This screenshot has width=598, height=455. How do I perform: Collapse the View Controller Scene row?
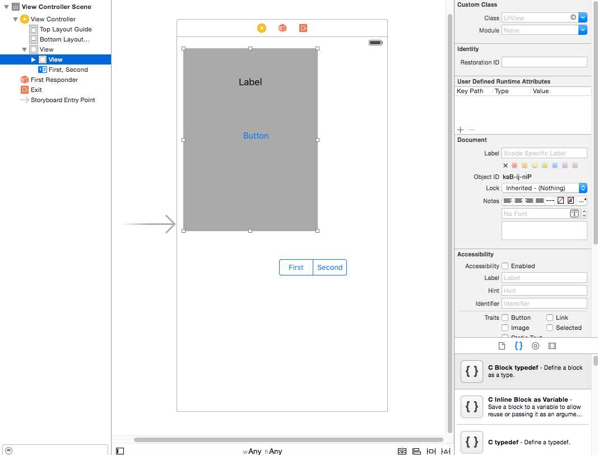tap(7, 7)
